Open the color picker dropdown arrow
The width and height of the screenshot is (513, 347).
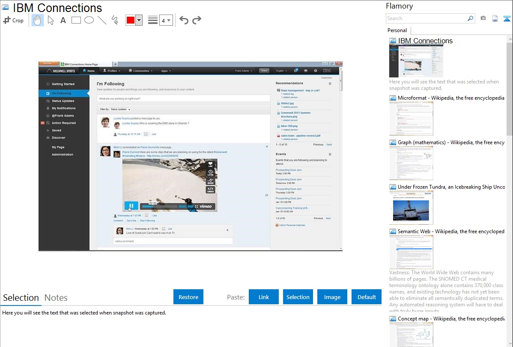[x=139, y=20]
